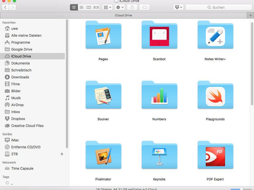This screenshot has height=190, width=254.
Task: Open the Numbers folder
Action: pyautogui.click(x=159, y=96)
